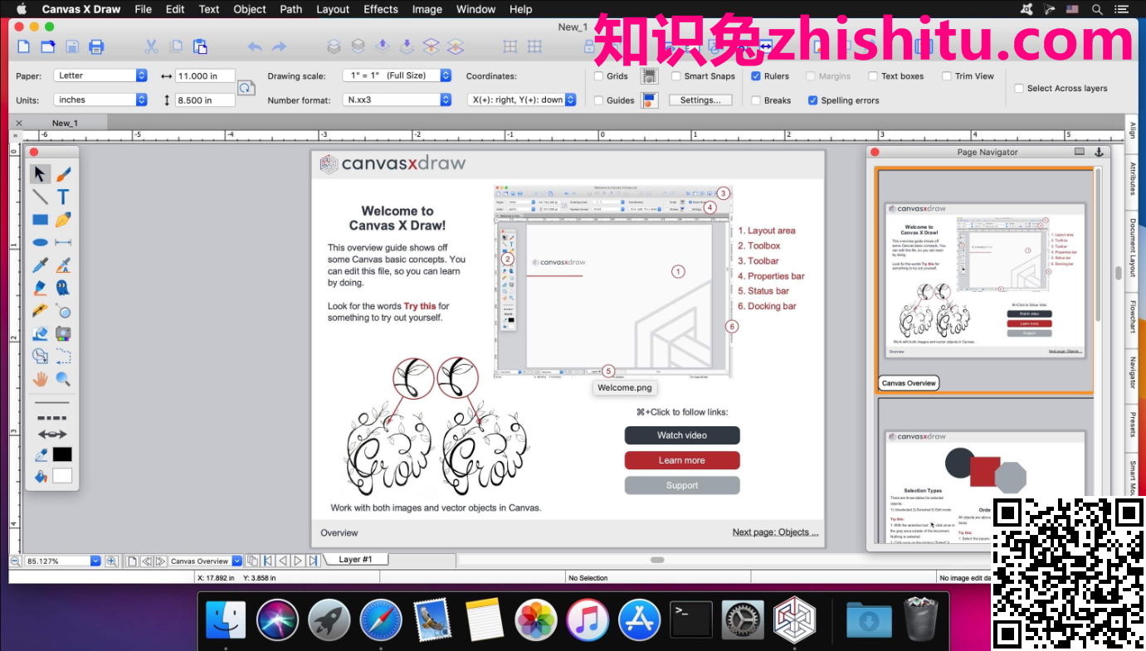Click the zoom-out magnifier in the status bar
The width and height of the screenshot is (1146, 651).
coord(15,561)
